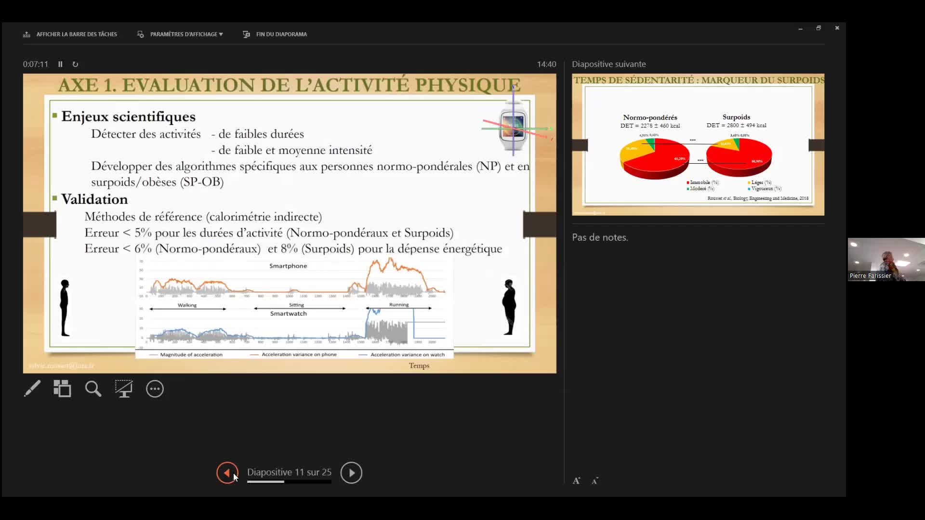Click the current slide preview area
This screenshot has width=925, height=520.
[x=289, y=221]
